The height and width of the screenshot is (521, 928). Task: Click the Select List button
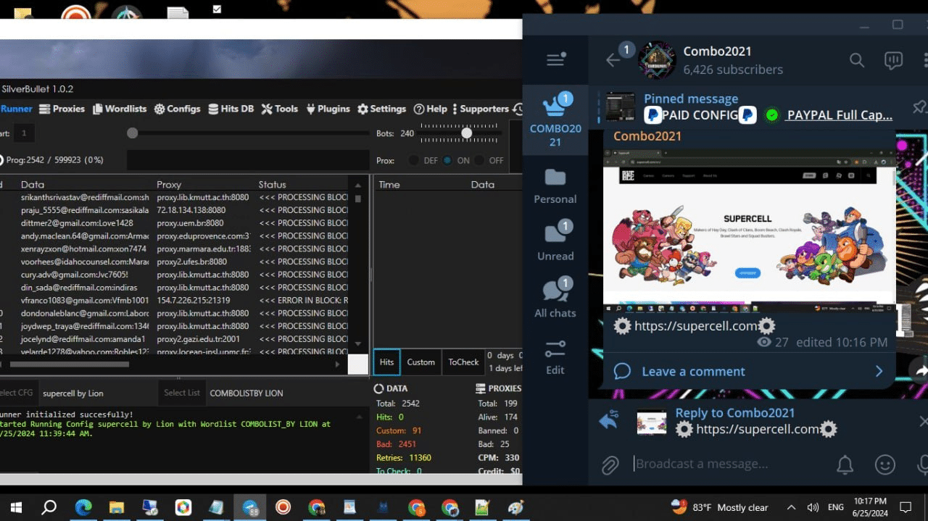tap(181, 393)
